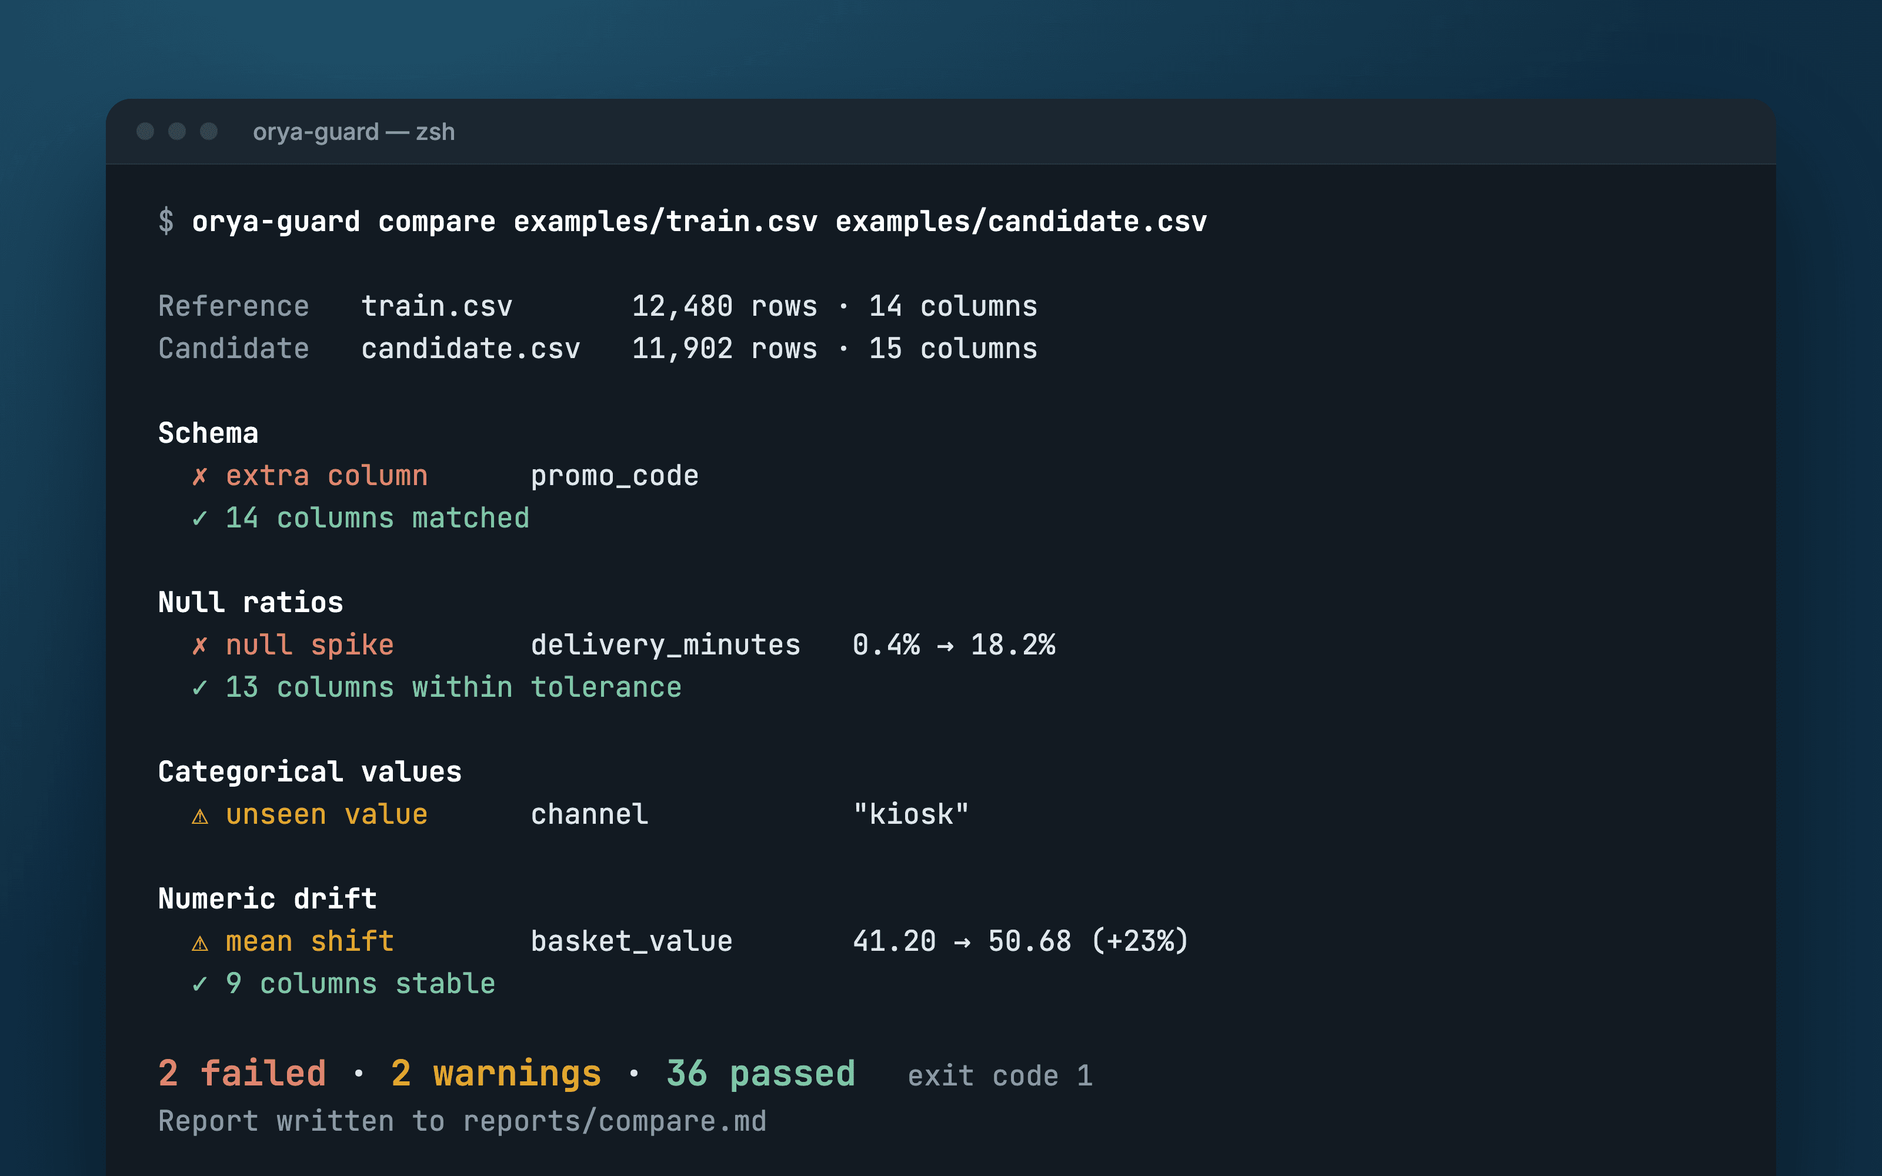Click the check mark before '13 columns within tolerance'
This screenshot has width=1882, height=1176.
pyautogui.click(x=200, y=687)
